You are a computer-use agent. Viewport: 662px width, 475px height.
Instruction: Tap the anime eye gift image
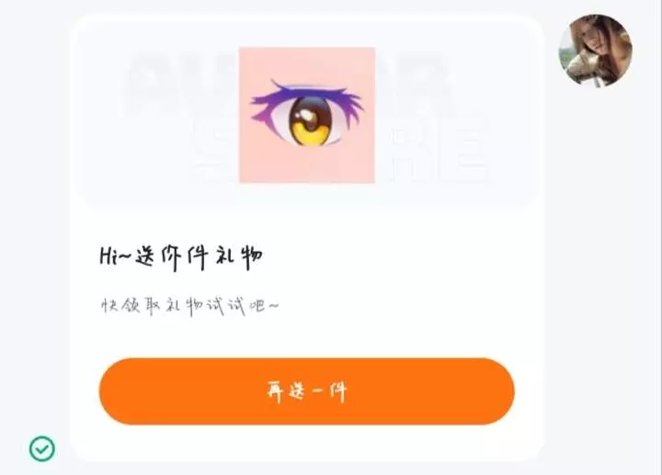click(307, 115)
